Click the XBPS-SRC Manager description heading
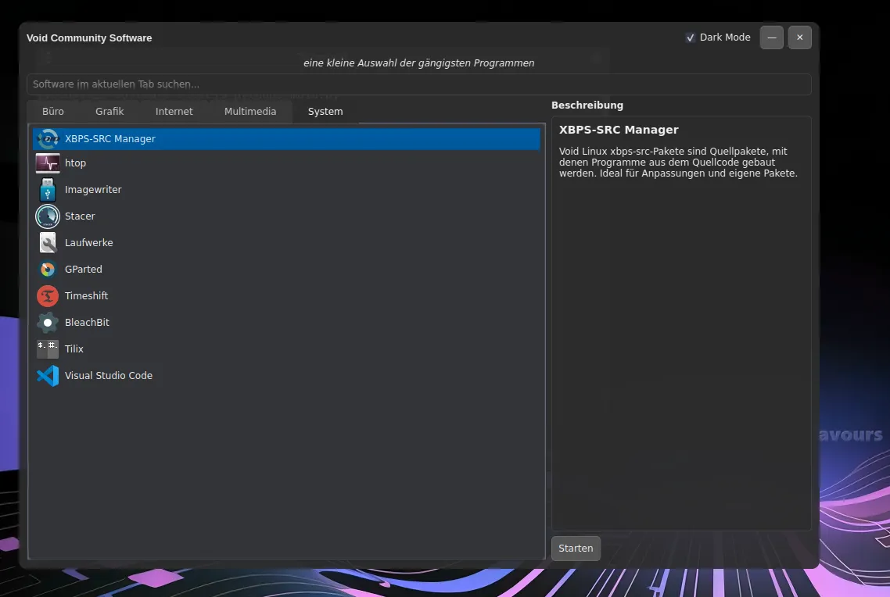This screenshot has height=597, width=890. point(619,130)
